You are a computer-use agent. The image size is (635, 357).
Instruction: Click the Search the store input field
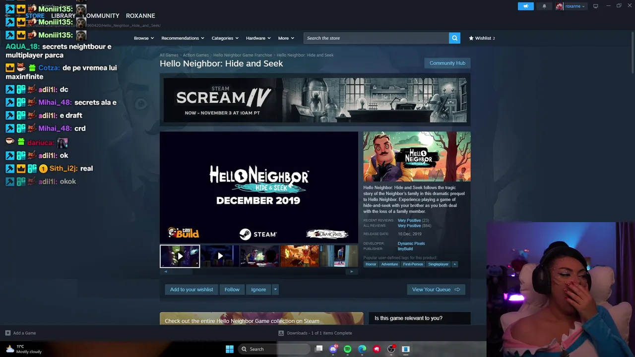coord(377,38)
